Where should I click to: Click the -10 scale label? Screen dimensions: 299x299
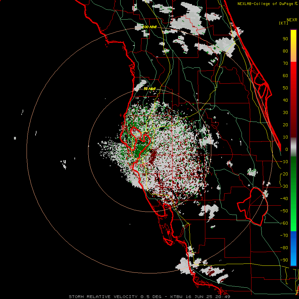(x=284, y=162)
